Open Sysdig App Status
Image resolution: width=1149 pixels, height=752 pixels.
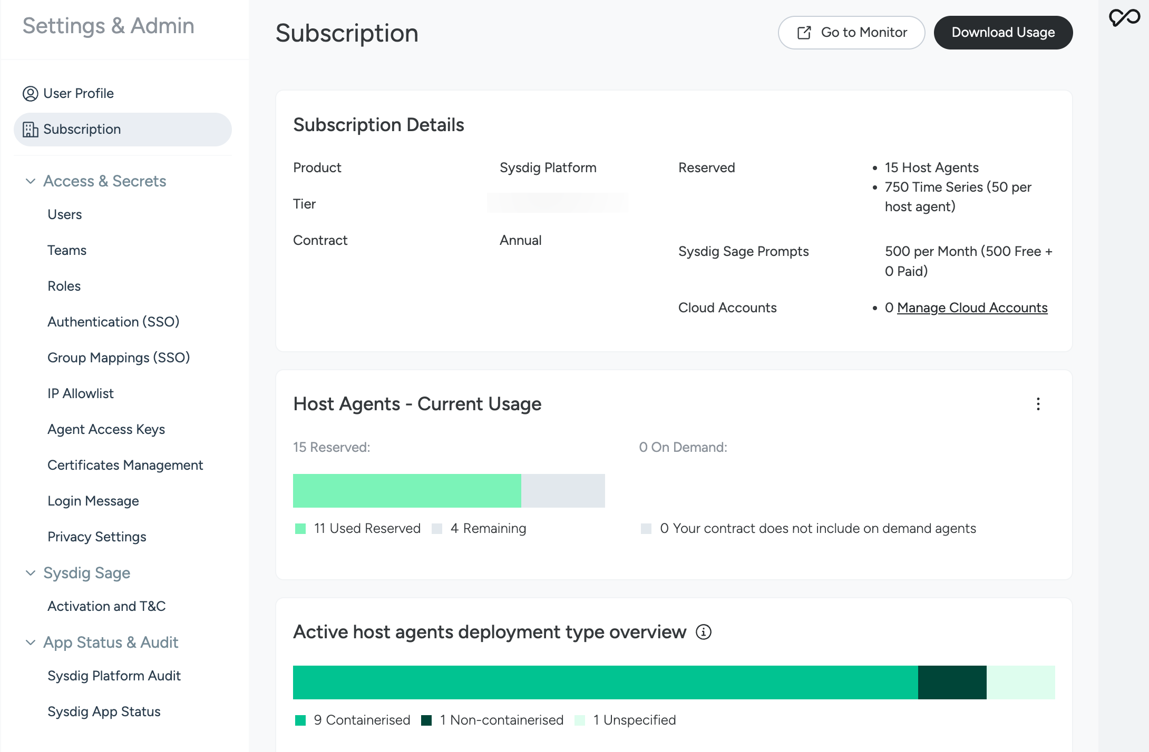coord(104,712)
